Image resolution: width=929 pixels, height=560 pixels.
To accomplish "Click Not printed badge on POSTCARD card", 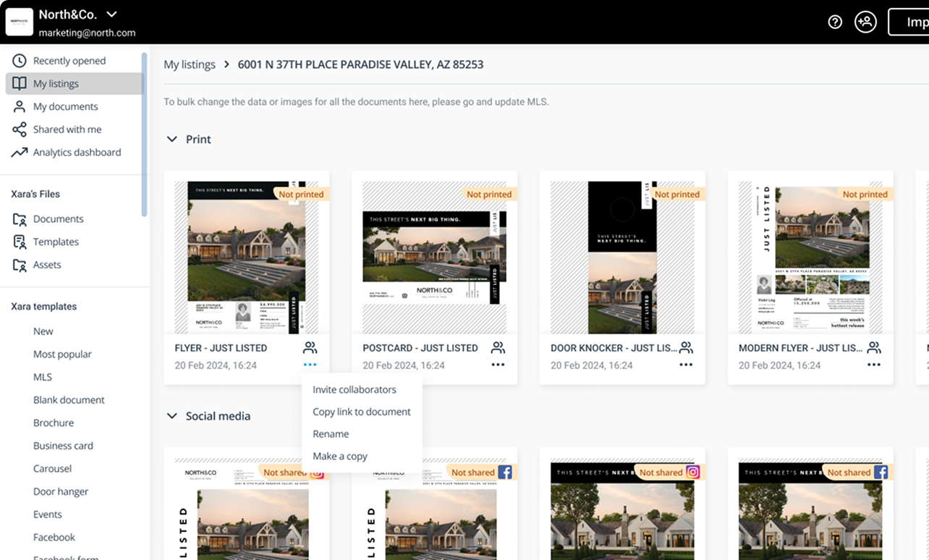I will click(x=490, y=194).
